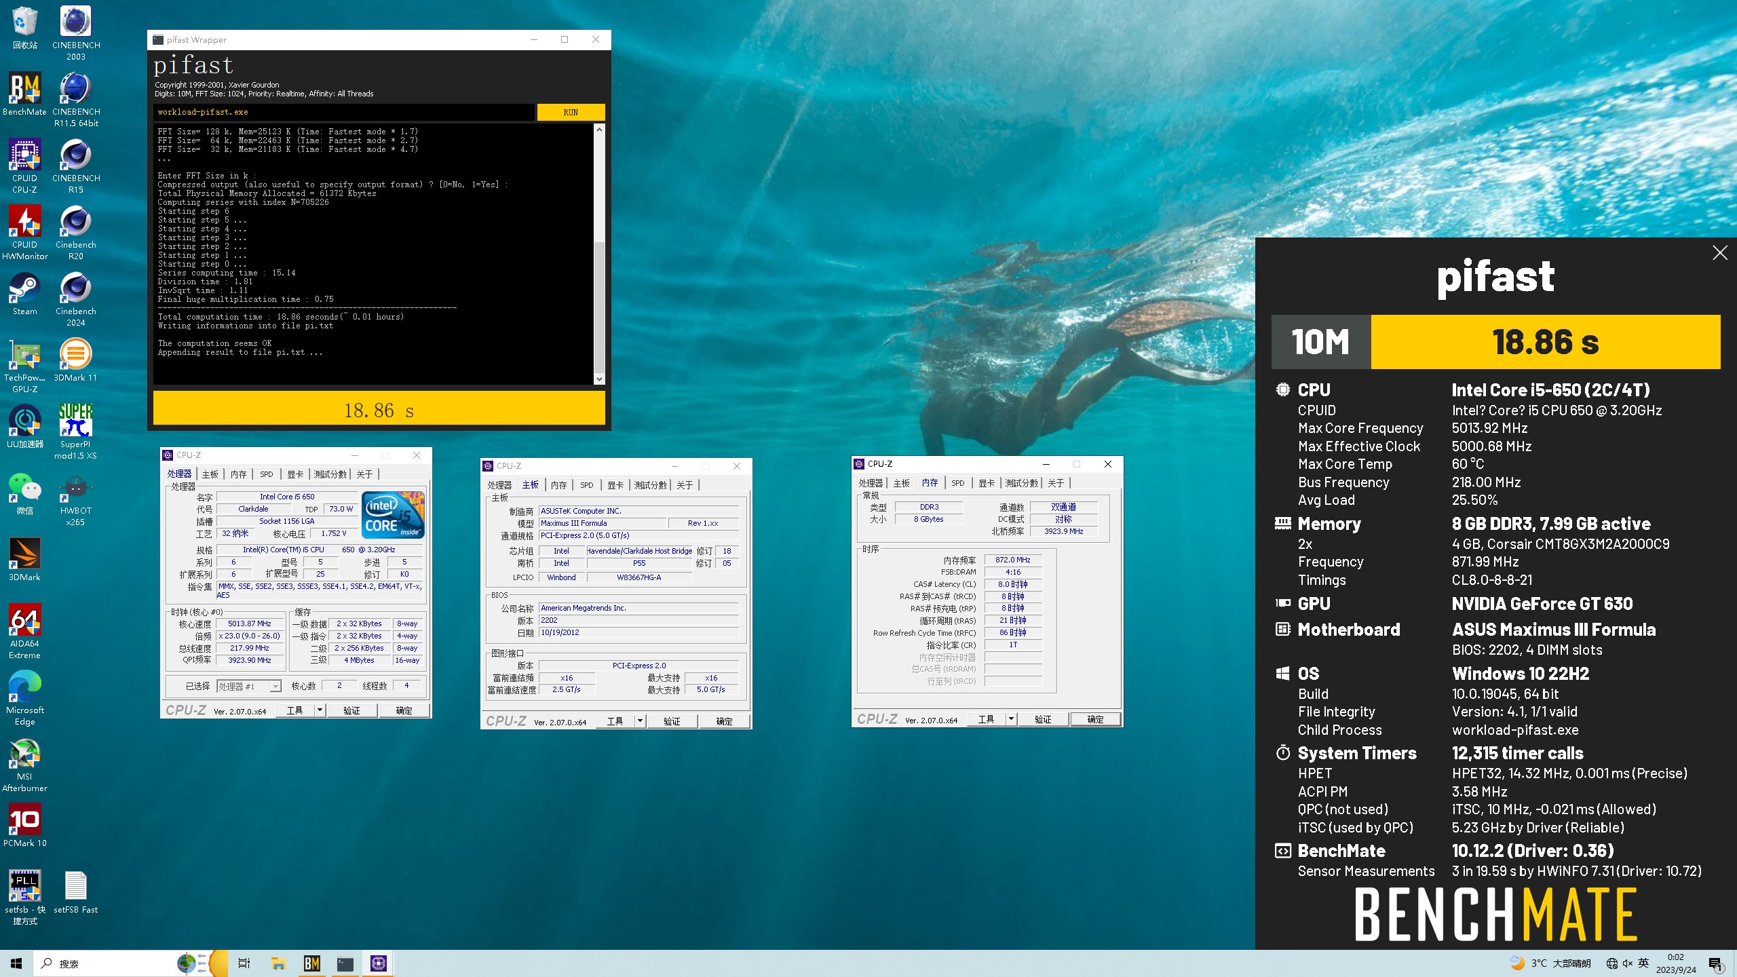Click the 英 input language indicator
Screen dimensions: 1737x977
1643,963
